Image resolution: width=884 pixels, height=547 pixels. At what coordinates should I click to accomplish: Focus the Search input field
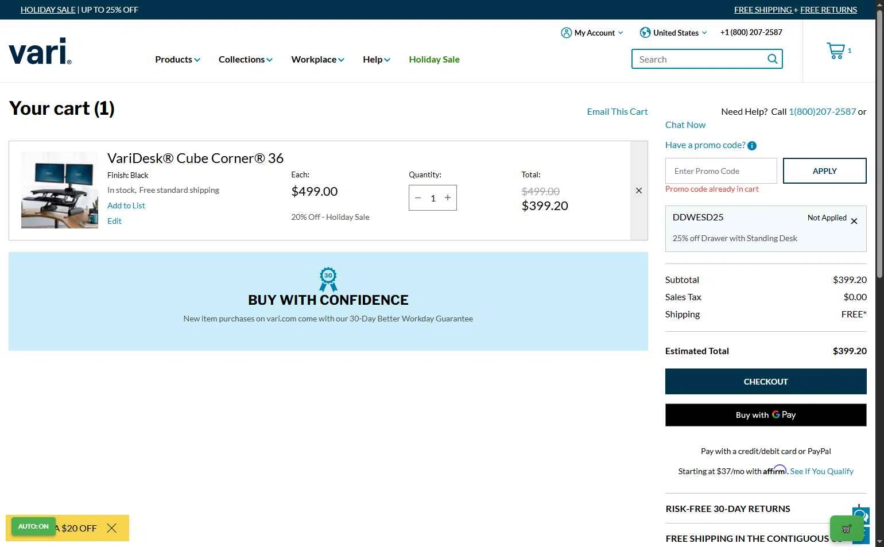click(700, 59)
